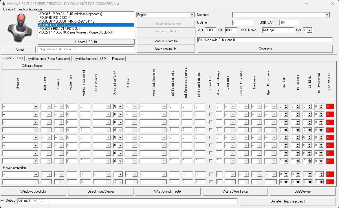Screen dimensions: 339x208
Task: Tick Inversion checkbox in the fourth axis row
Action: [x=210, y=130]
